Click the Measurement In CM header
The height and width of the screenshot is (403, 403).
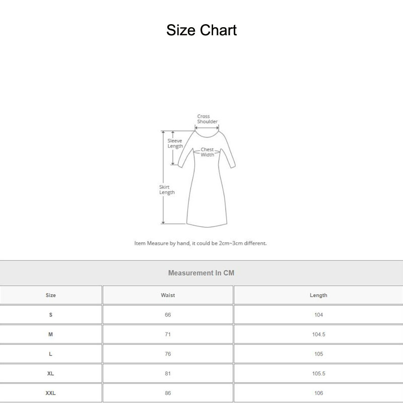pos(201,273)
